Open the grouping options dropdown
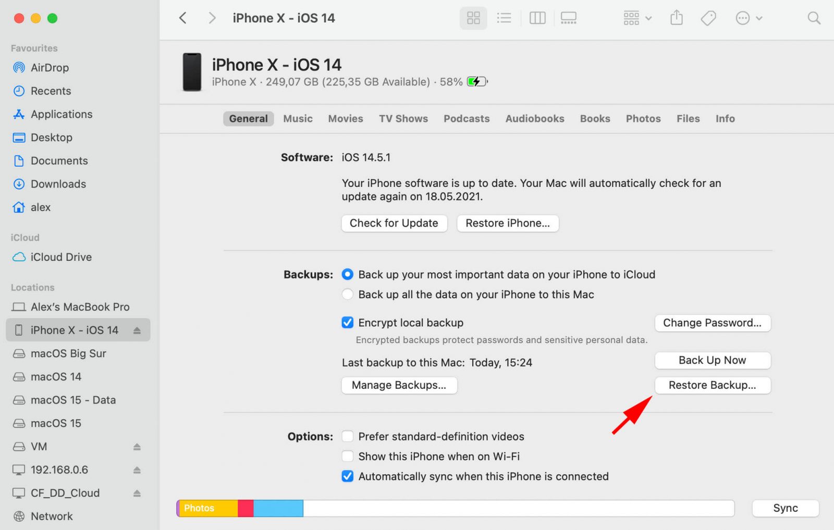The width and height of the screenshot is (834, 530). coord(636,18)
